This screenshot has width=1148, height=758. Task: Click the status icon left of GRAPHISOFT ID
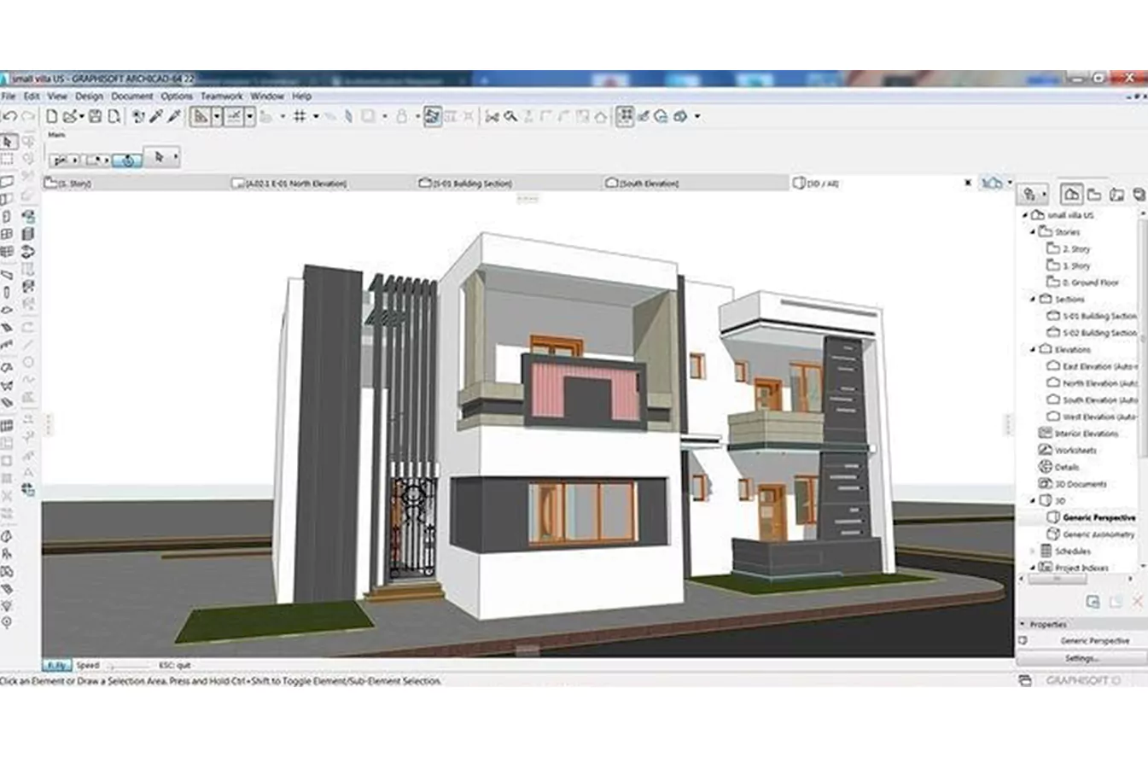[1025, 680]
